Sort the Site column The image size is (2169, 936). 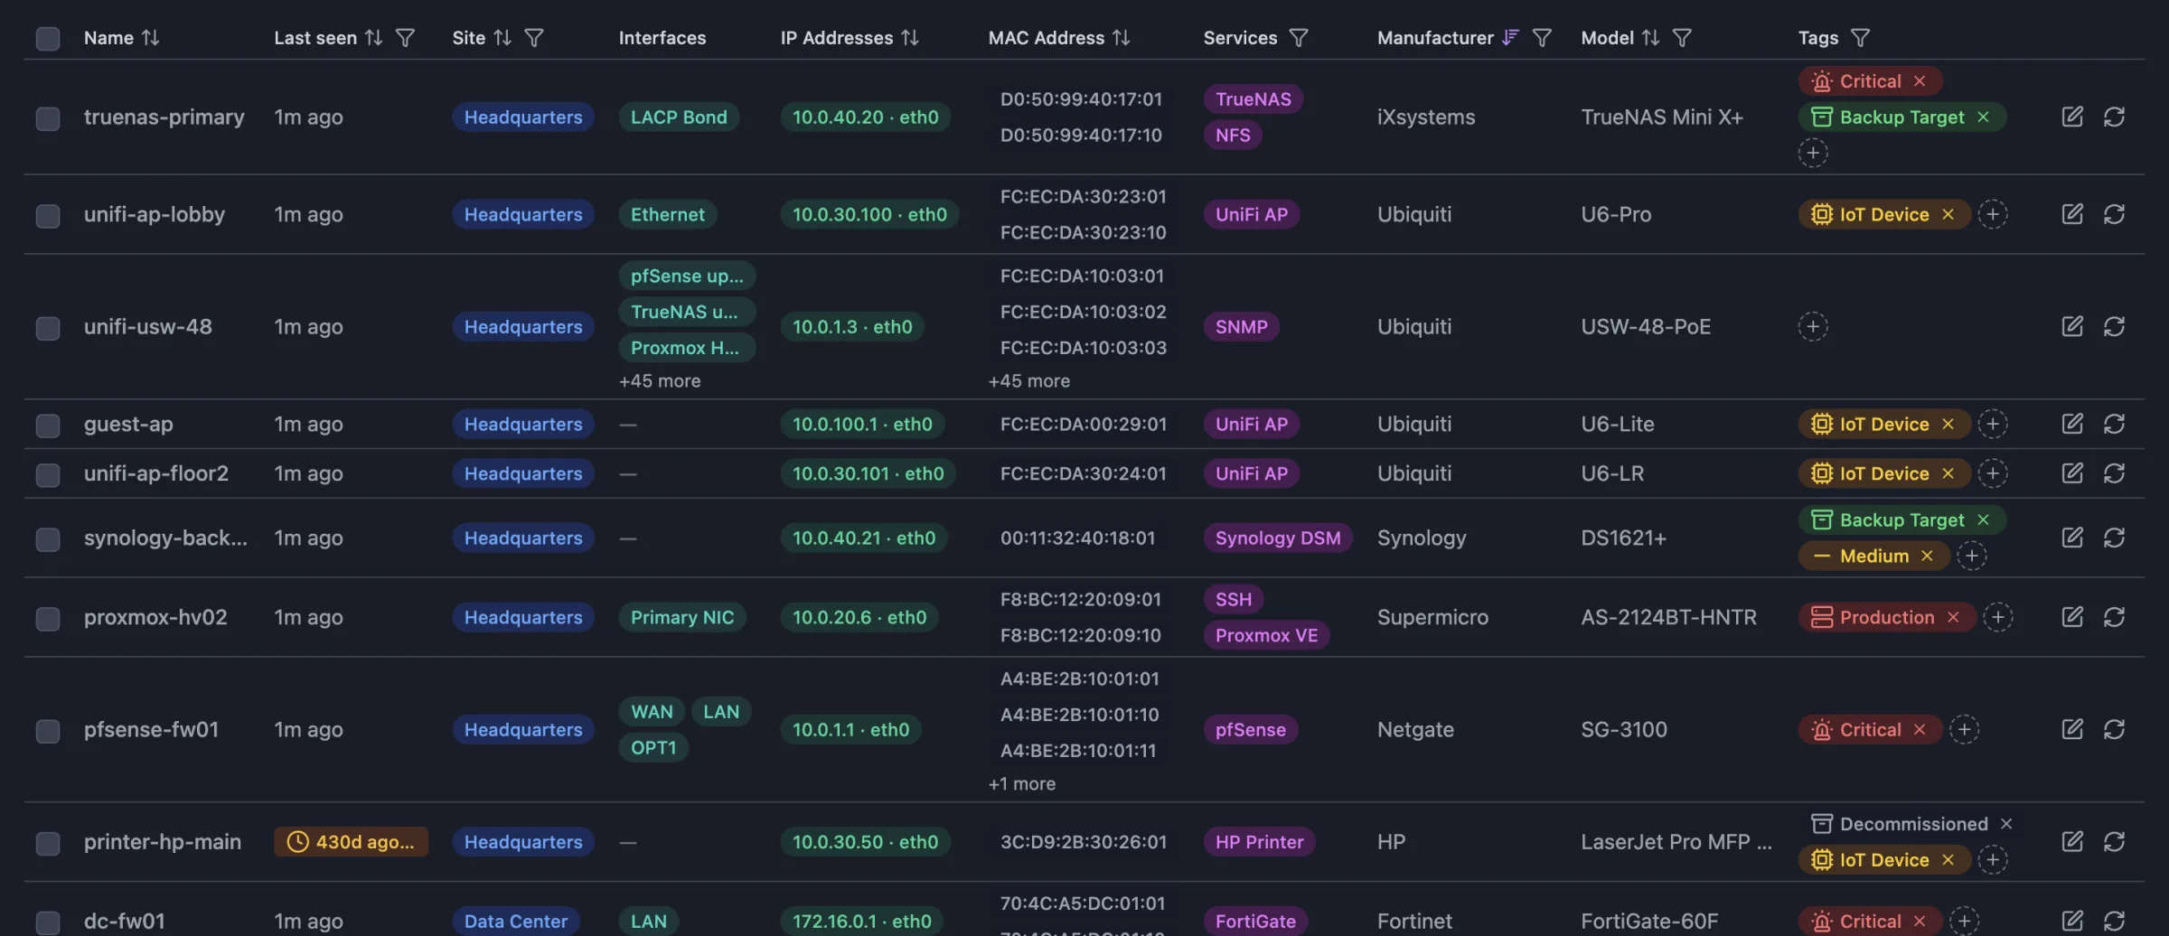point(502,38)
